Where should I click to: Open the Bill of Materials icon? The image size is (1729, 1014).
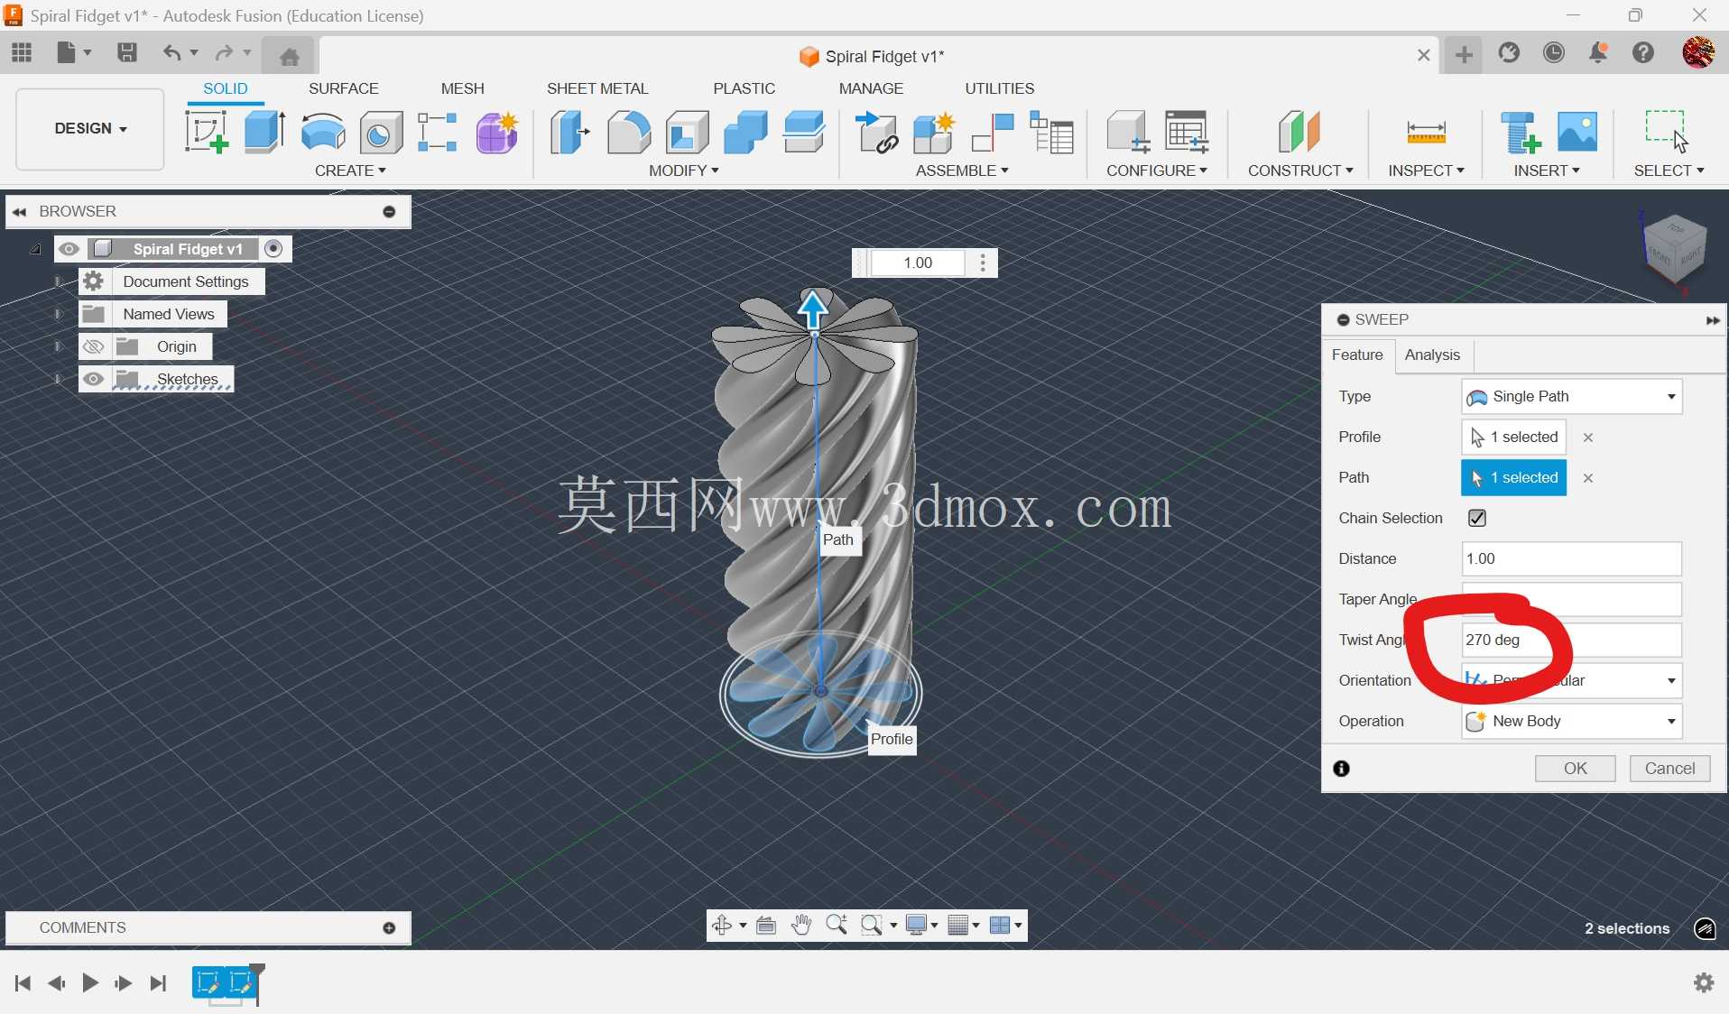1051,132
